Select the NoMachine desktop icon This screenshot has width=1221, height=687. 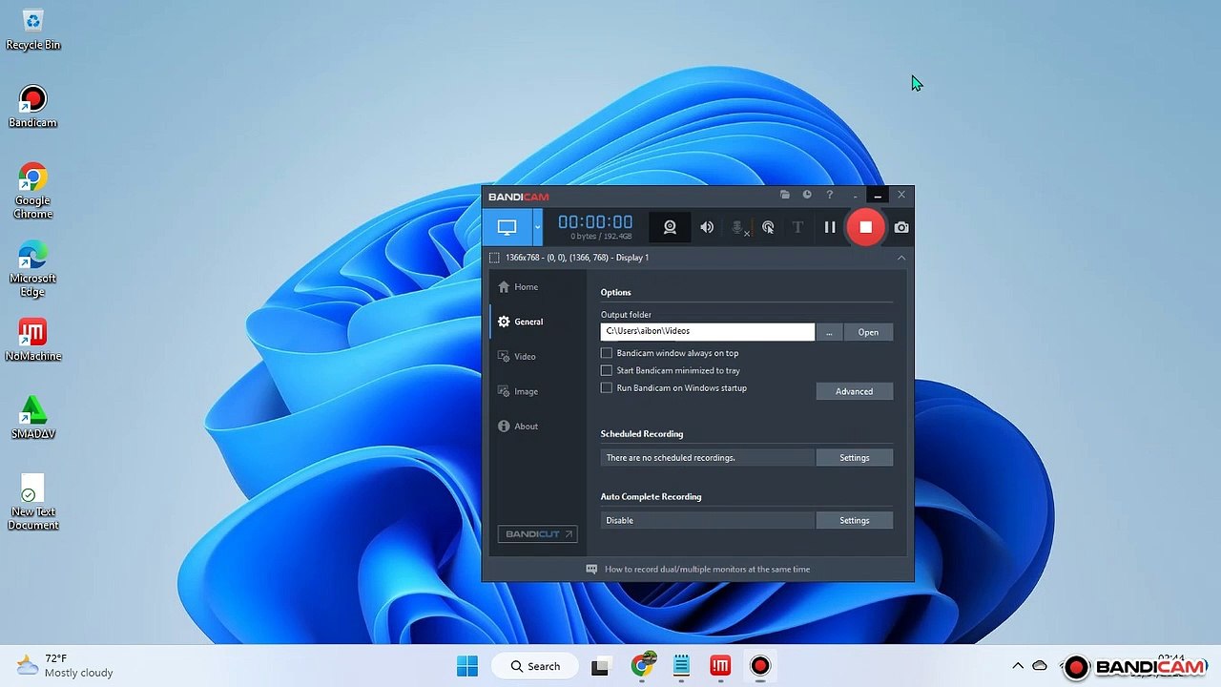pyautogui.click(x=33, y=341)
